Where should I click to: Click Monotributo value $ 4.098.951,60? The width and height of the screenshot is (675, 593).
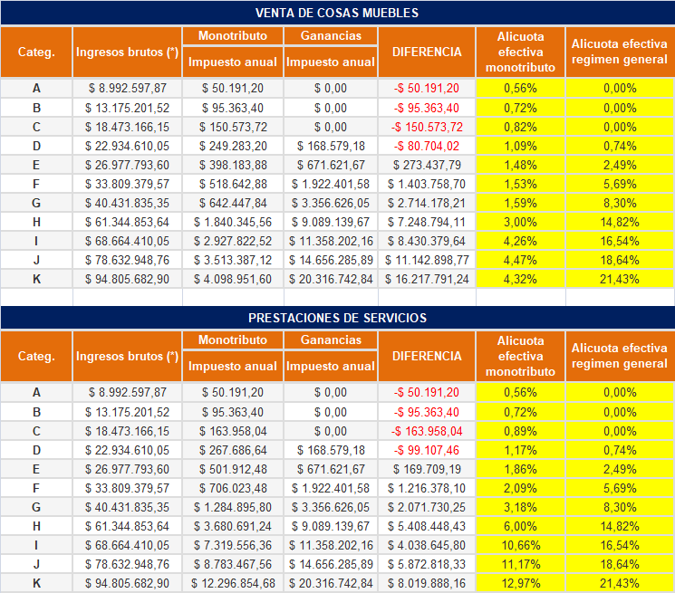coord(233,279)
